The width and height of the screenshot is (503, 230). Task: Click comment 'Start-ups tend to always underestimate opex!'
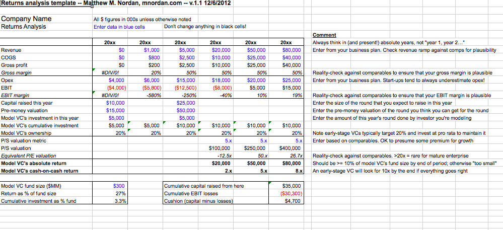(x=436, y=80)
